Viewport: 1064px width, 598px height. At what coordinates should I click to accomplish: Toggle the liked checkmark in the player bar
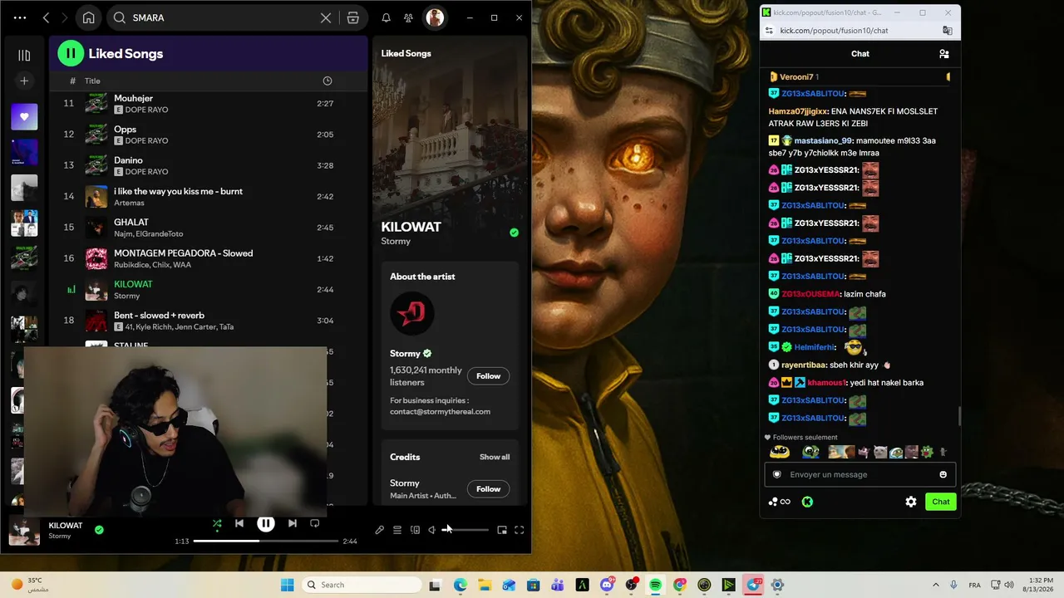click(99, 529)
